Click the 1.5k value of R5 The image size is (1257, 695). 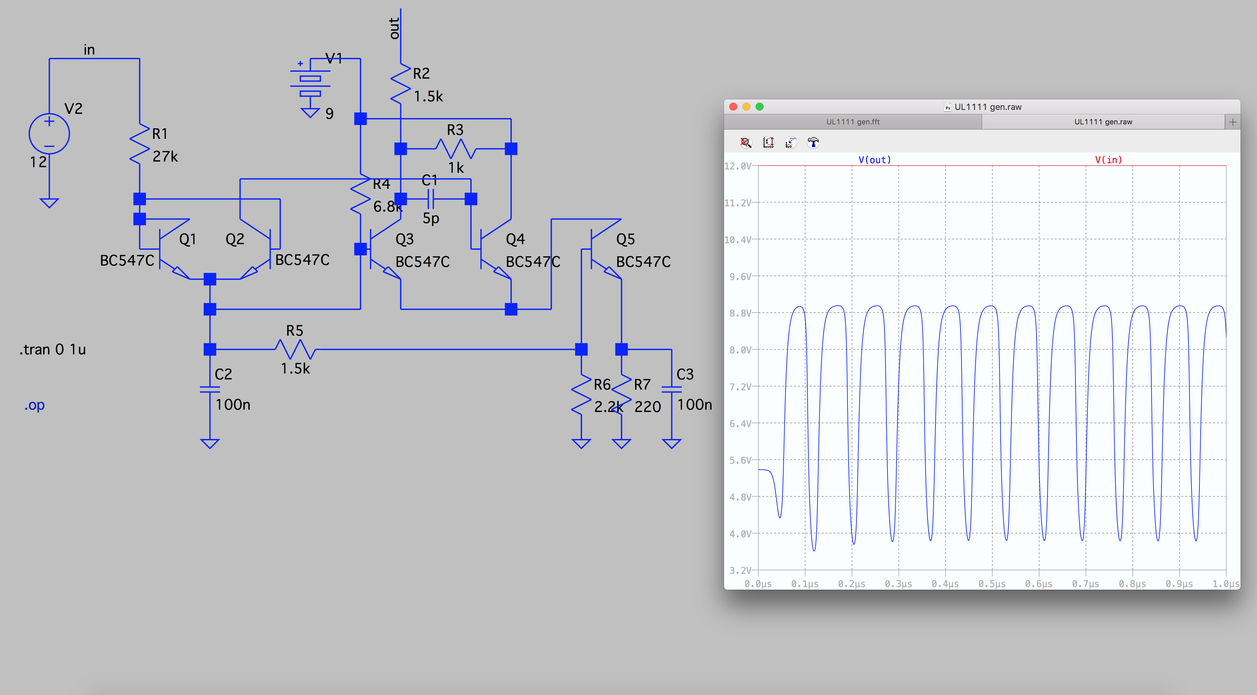point(295,369)
